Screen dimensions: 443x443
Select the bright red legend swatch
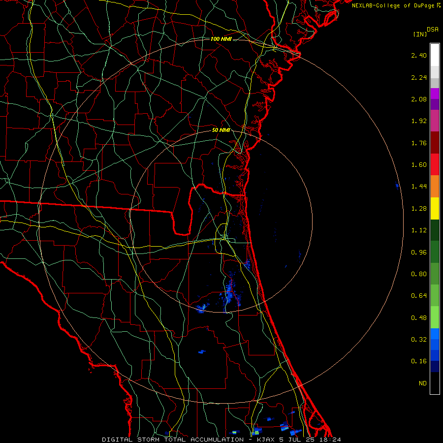pos(435,164)
